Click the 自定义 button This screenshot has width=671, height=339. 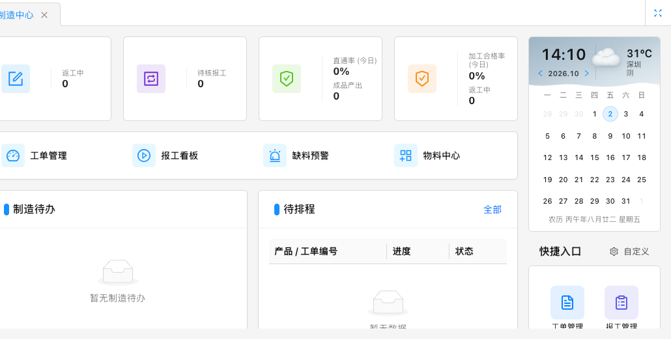point(629,251)
